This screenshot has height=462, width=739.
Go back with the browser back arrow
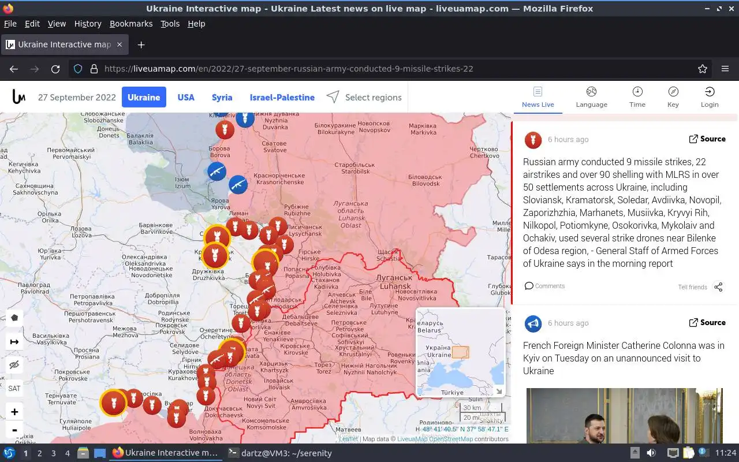tap(14, 69)
